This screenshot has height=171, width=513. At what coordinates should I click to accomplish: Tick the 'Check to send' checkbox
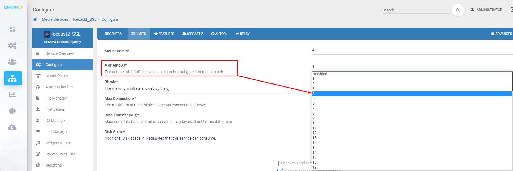click(x=276, y=163)
